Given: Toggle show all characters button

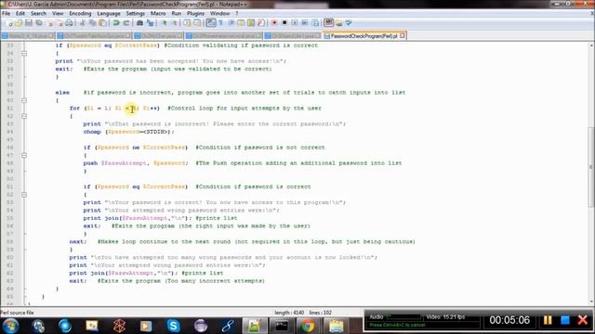Looking at the screenshot, I should [221, 23].
